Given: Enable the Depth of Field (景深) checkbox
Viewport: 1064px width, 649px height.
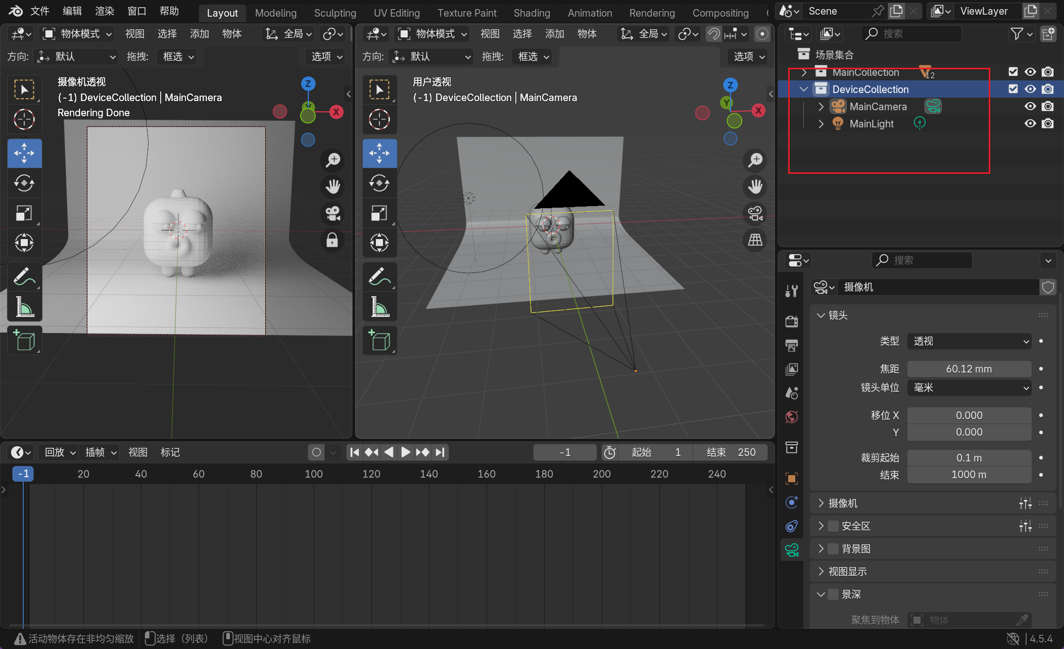Looking at the screenshot, I should coord(833,594).
